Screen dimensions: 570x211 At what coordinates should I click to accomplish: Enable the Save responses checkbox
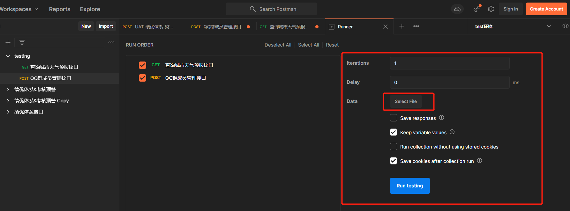[394, 118]
